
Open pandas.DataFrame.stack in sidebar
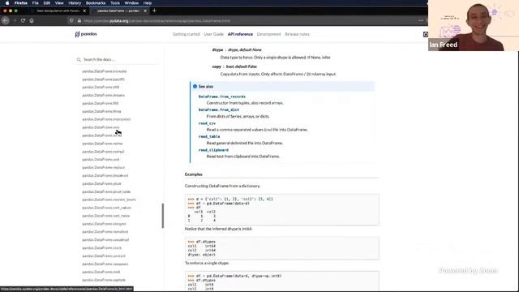pos(101,248)
